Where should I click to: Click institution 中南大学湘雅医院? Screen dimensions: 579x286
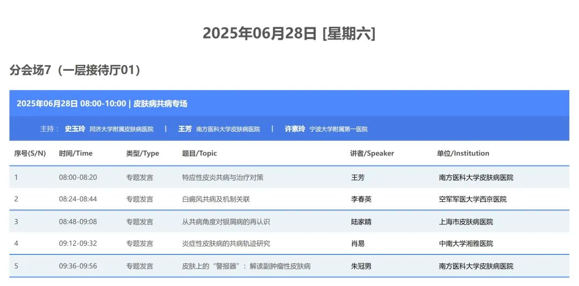coord(466,244)
